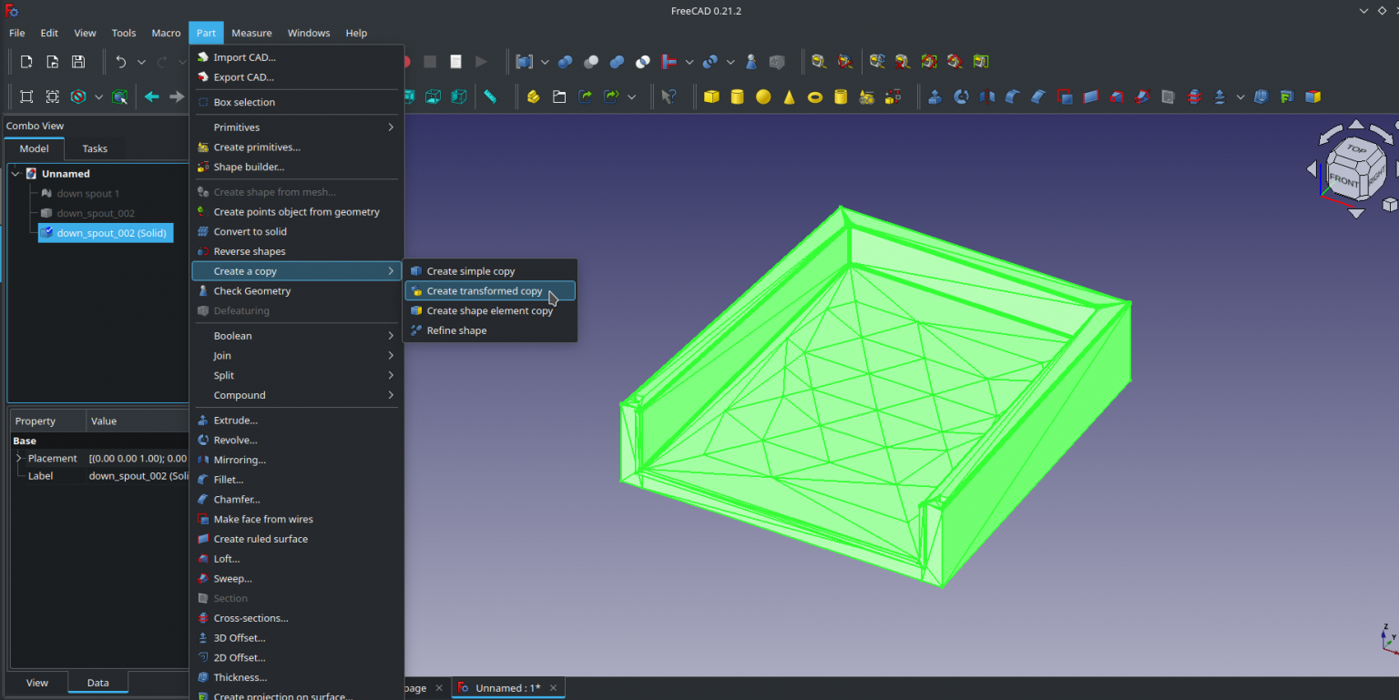Viewport: 1399px width, 700px height.
Task: Open the undo history dropdown arrow
Action: click(141, 62)
